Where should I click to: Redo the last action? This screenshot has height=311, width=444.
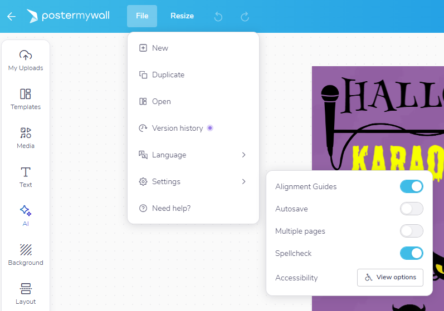[245, 16]
